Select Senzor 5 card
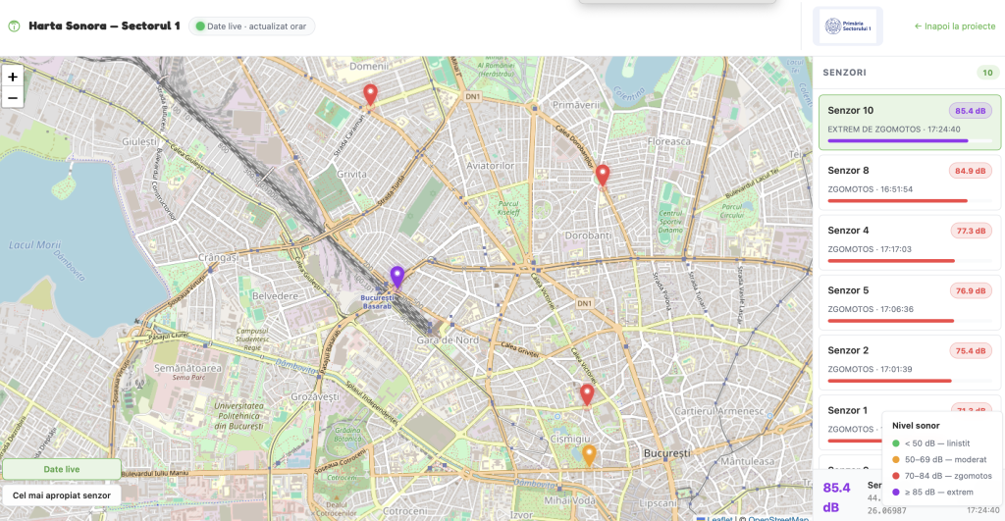The image size is (1005, 521). coord(909,301)
